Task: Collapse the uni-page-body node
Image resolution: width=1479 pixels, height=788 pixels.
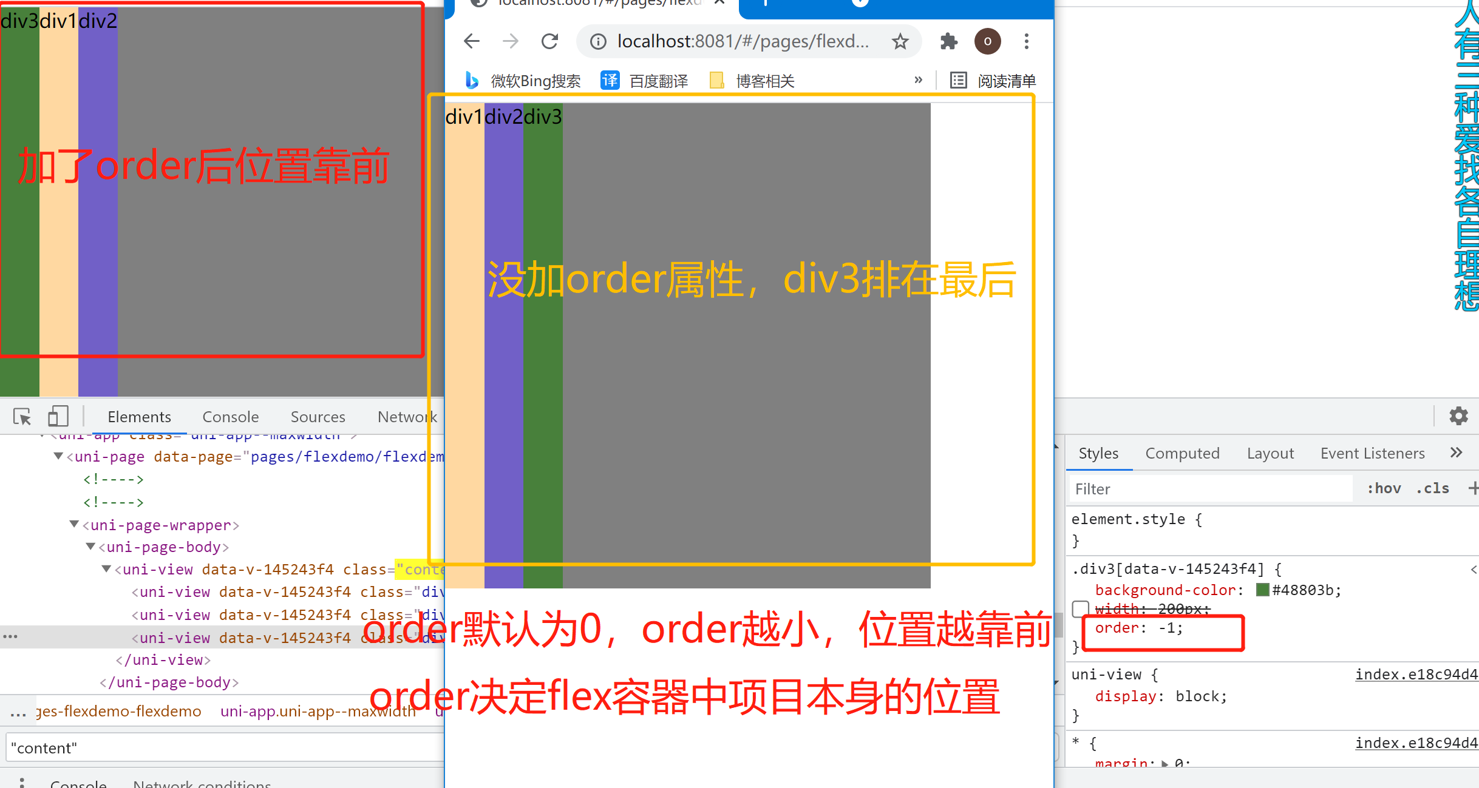Action: point(90,547)
